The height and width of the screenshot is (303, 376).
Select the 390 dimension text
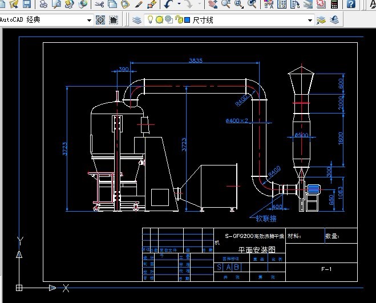pos(124,70)
